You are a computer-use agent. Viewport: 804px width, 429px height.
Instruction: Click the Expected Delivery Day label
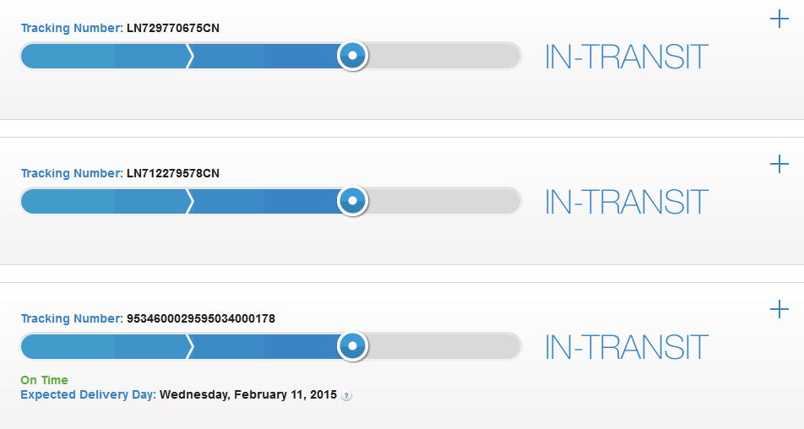(x=88, y=394)
